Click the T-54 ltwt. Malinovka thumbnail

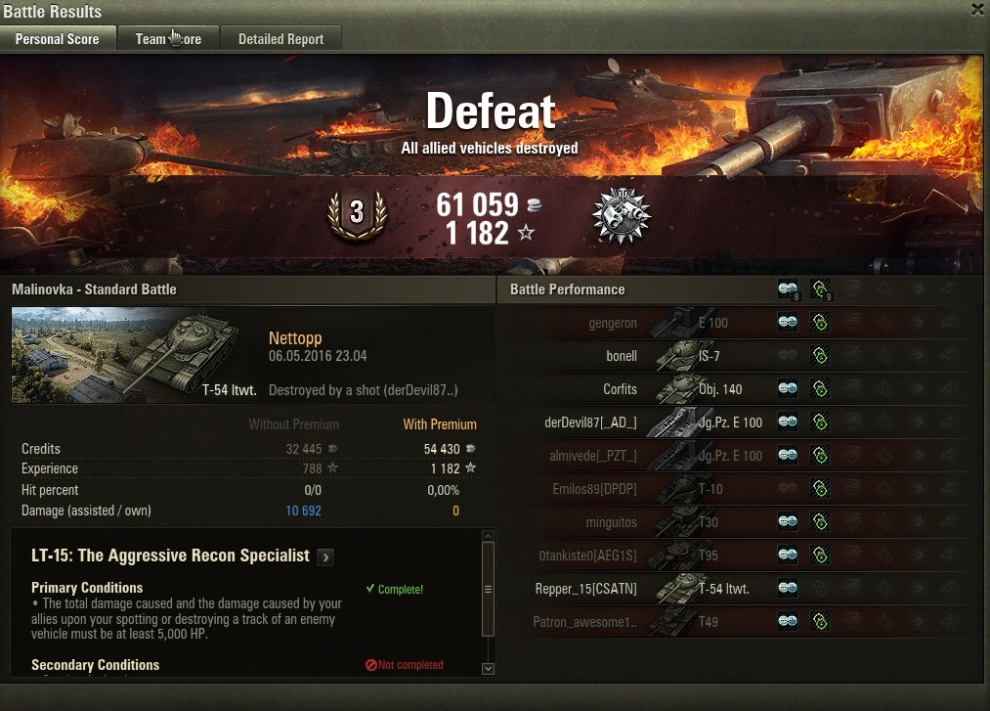135,355
